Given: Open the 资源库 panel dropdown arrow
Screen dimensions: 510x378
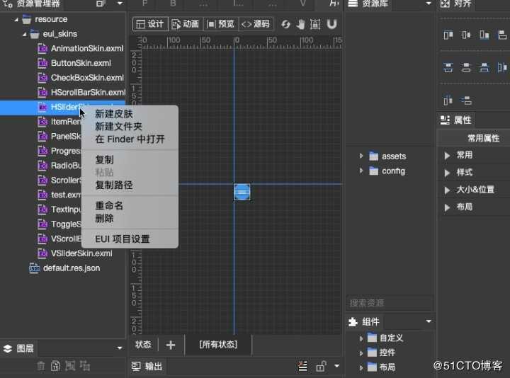Looking at the screenshot, I should 429,4.
